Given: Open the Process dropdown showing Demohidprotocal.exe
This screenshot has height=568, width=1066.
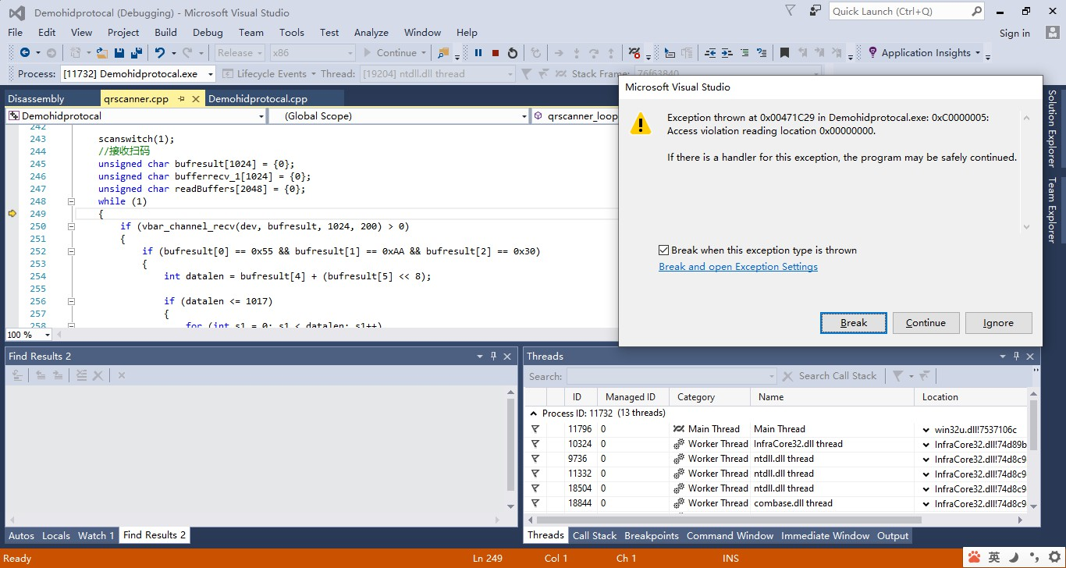Looking at the screenshot, I should click(x=210, y=73).
